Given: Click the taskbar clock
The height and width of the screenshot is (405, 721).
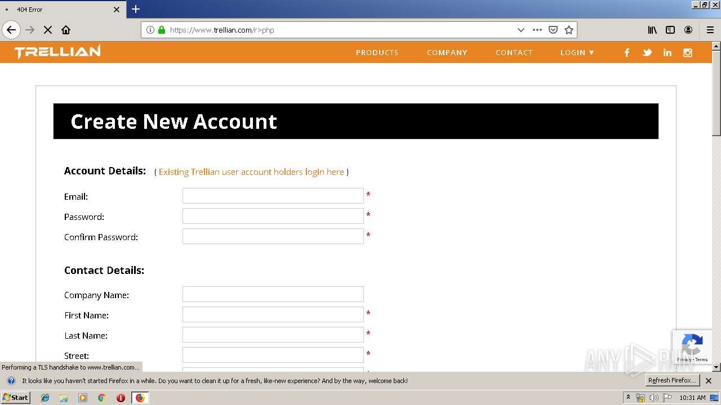Looking at the screenshot, I should 692,398.
